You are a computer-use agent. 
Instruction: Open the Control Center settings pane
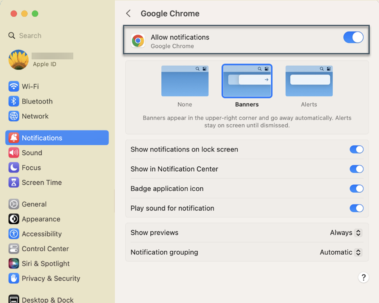(x=57, y=249)
